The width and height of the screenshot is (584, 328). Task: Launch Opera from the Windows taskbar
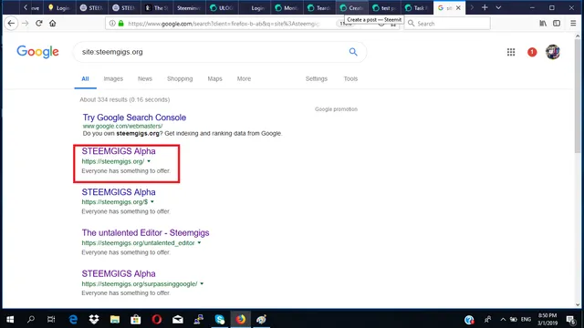click(x=157, y=320)
